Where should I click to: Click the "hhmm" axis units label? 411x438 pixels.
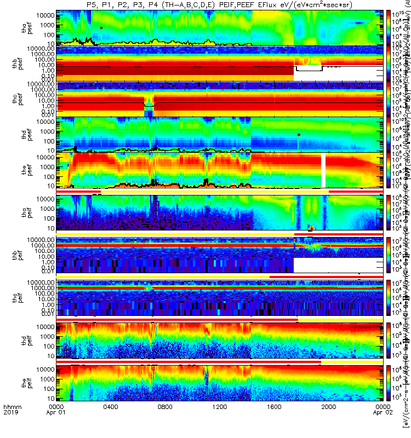(12, 407)
